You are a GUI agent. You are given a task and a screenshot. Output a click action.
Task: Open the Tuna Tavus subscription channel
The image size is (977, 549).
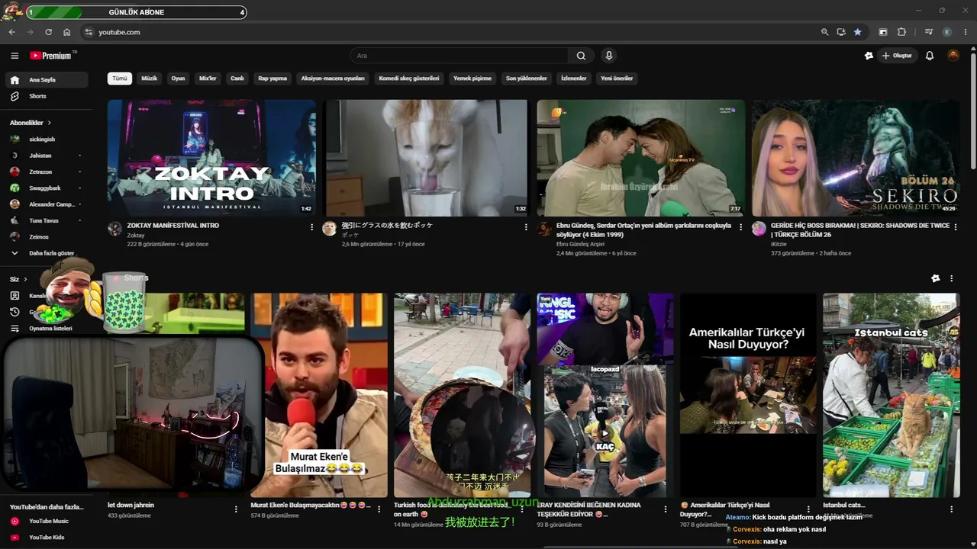[47, 220]
